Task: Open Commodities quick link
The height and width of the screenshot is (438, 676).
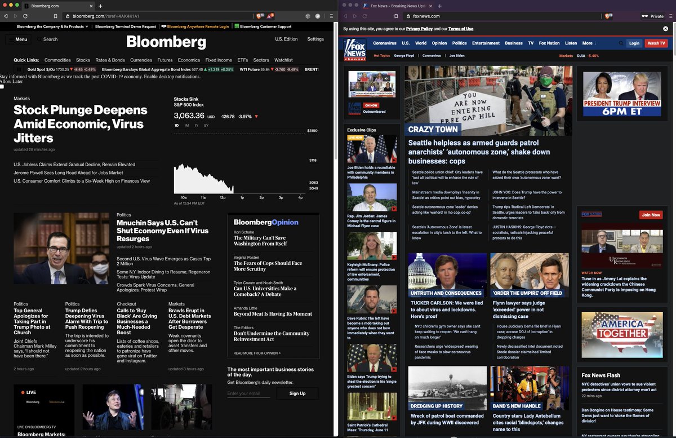Action: (x=57, y=60)
